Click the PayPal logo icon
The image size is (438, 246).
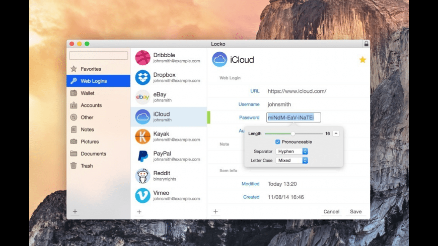tap(143, 156)
